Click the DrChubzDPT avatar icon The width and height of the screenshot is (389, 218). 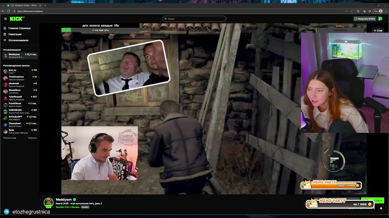click(5, 118)
